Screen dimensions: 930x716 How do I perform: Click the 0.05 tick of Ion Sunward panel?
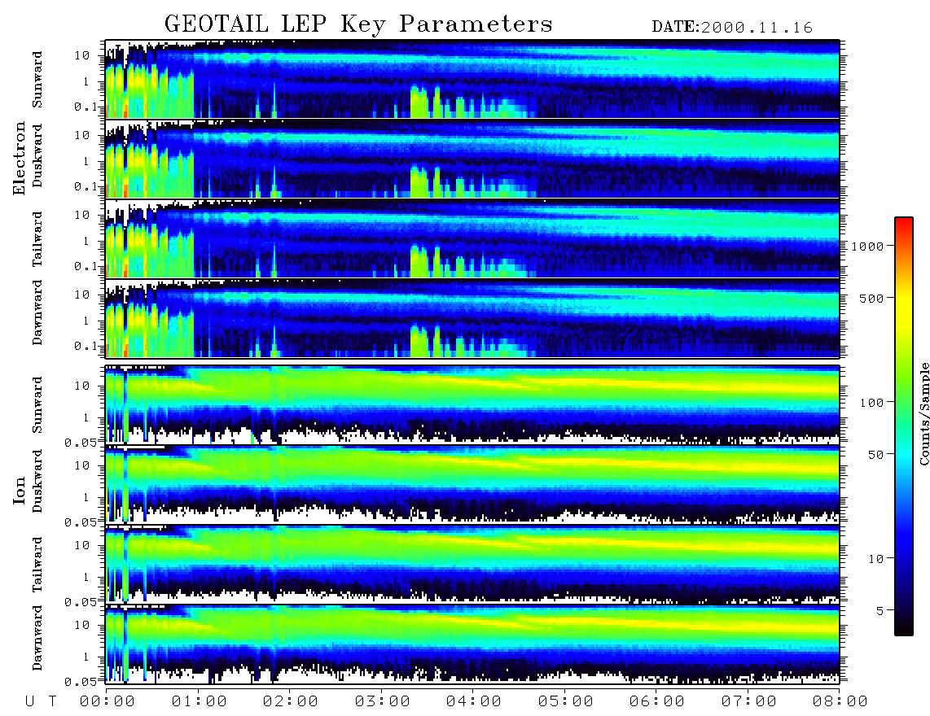81,442
